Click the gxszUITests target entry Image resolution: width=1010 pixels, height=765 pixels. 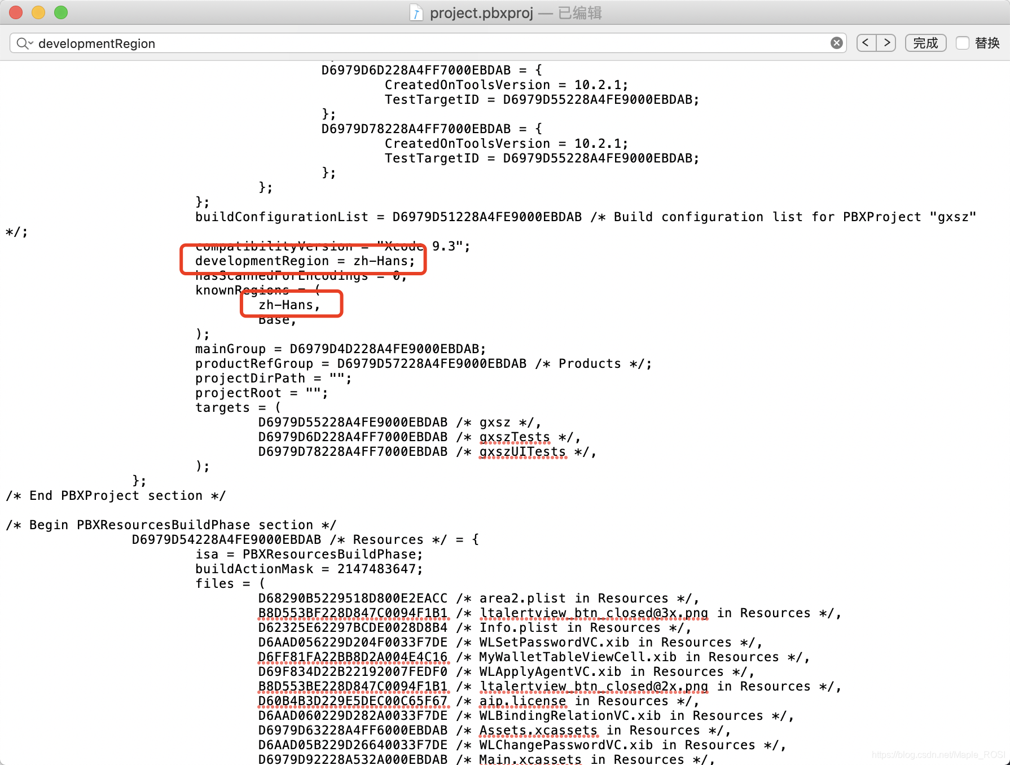tap(427, 451)
